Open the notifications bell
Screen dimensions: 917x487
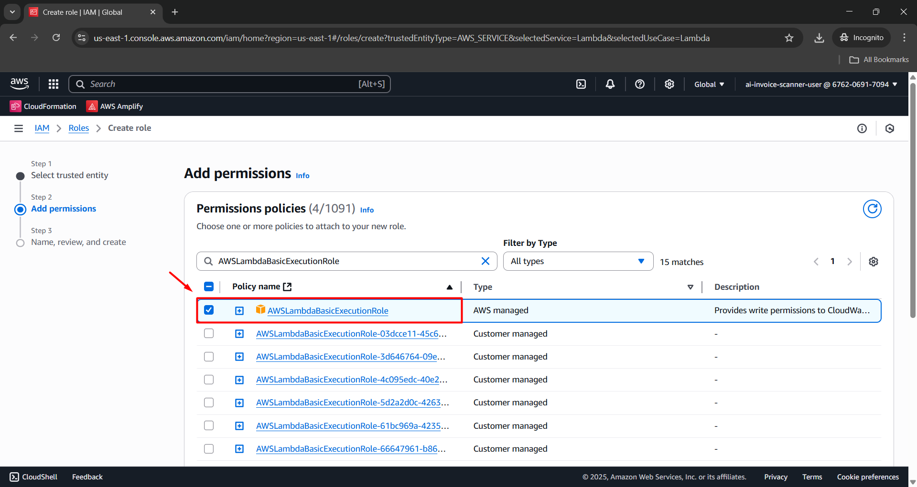(x=610, y=85)
